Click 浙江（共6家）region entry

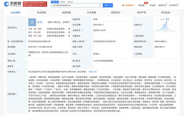click(x=34, y=32)
